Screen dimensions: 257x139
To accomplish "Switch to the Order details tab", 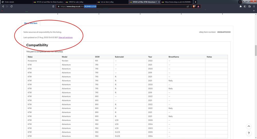I will click(16, 2).
